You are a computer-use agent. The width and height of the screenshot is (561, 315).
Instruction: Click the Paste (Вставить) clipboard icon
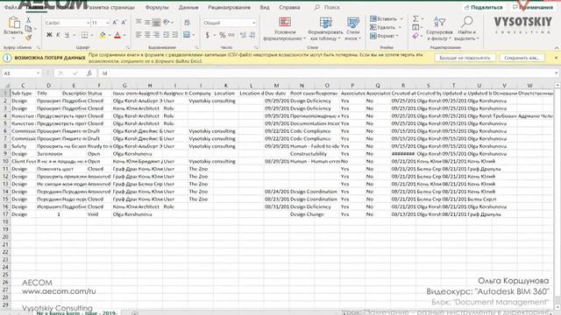point(14,23)
